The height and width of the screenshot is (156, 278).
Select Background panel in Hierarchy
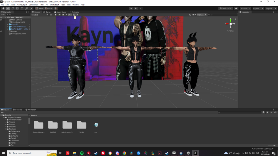click(19, 34)
